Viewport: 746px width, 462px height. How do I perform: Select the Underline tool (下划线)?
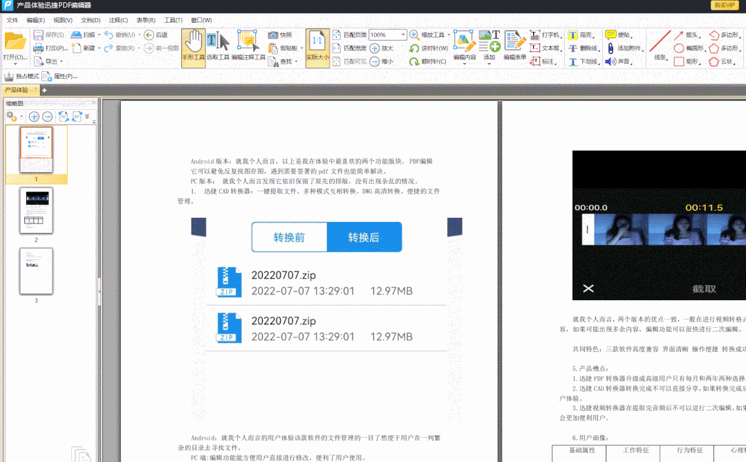(584, 62)
